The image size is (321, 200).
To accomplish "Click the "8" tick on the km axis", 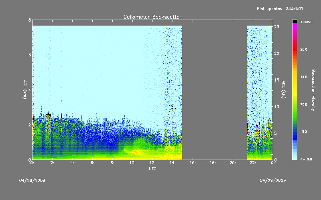I will [30, 20].
